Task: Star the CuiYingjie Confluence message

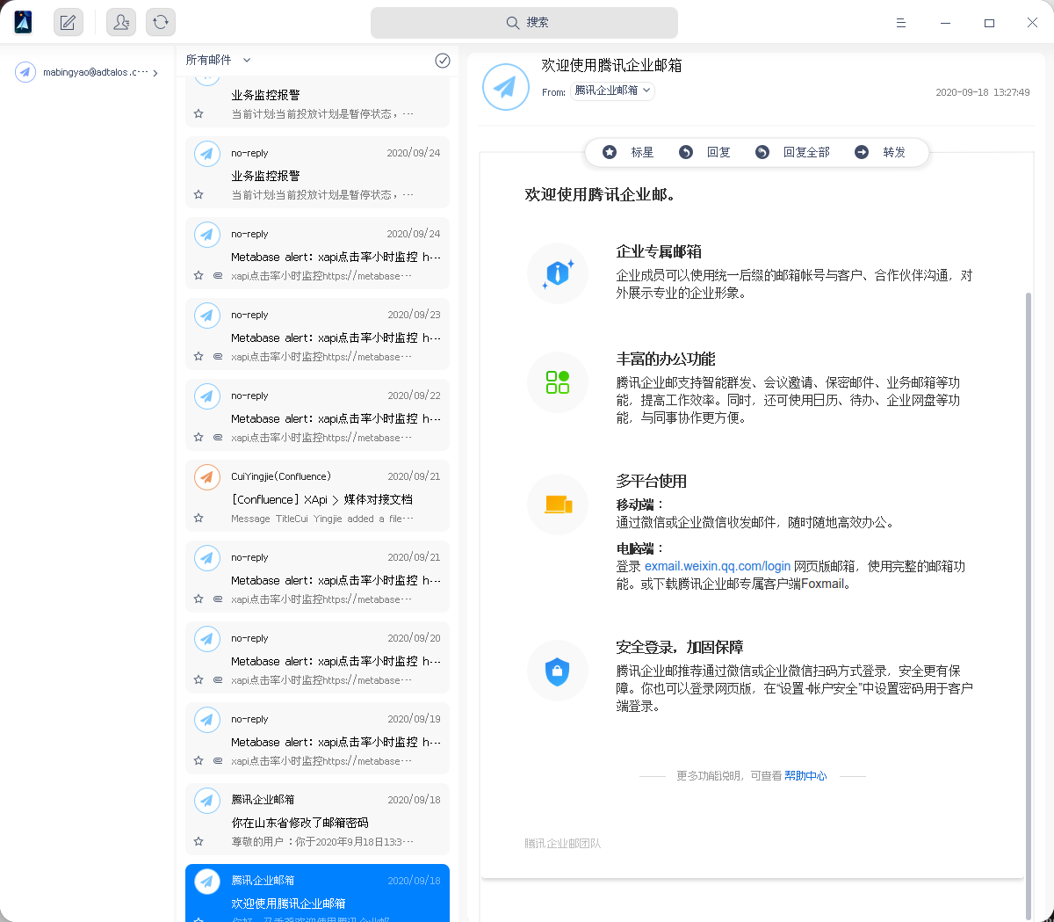Action: click(199, 518)
